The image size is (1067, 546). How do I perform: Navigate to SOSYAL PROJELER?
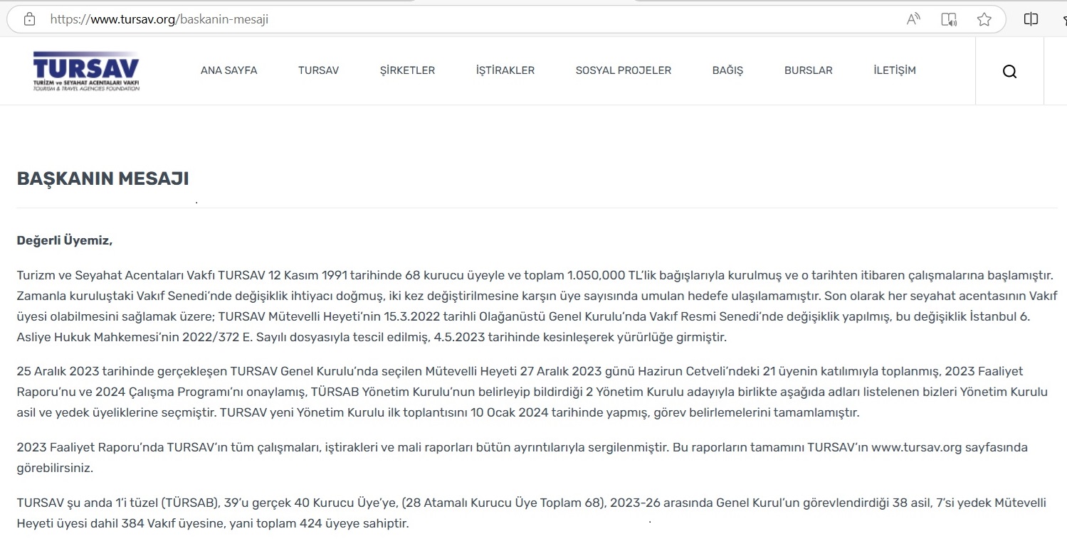click(x=623, y=70)
